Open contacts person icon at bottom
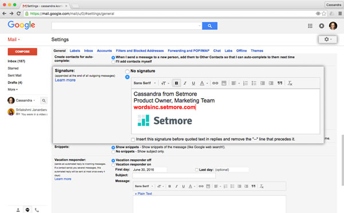The width and height of the screenshot is (344, 213). [x=18, y=210]
